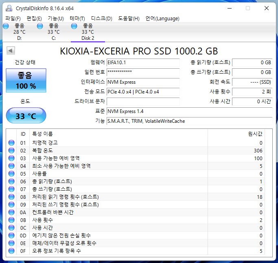278x263 pixels.
Task: Click the 특성 이름 column header
Action: 118,134
